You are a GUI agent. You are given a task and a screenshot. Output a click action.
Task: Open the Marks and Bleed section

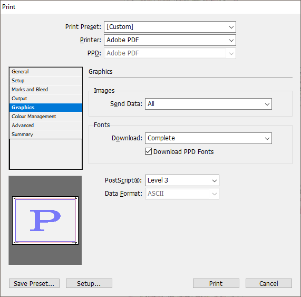(x=46, y=90)
